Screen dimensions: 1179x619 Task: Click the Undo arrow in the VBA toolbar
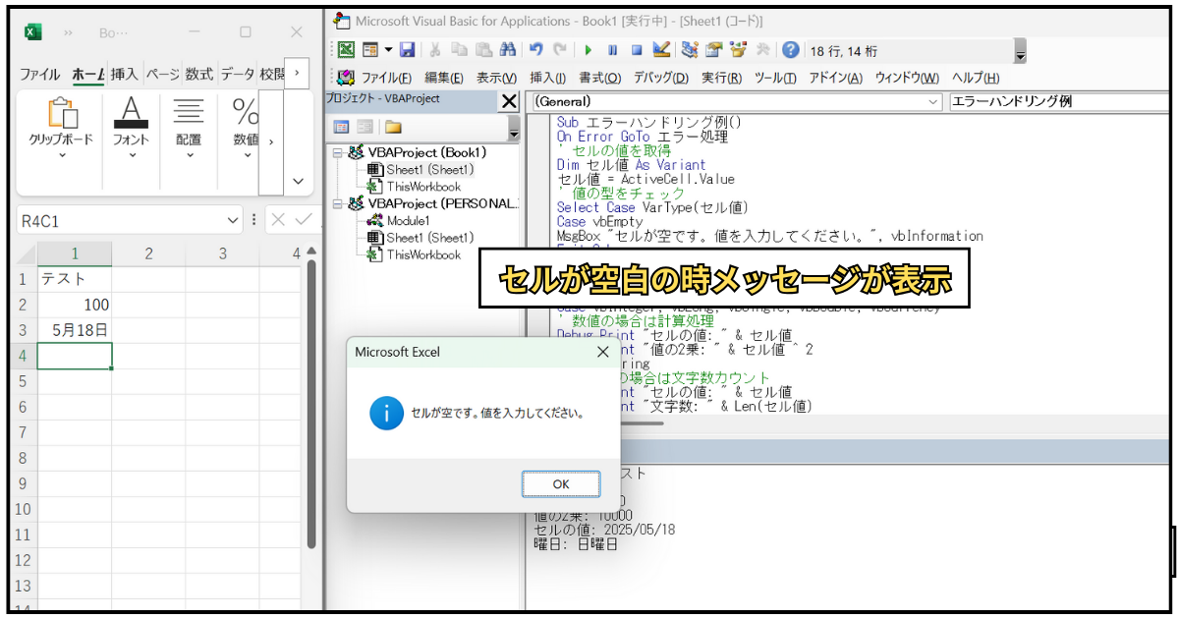535,50
